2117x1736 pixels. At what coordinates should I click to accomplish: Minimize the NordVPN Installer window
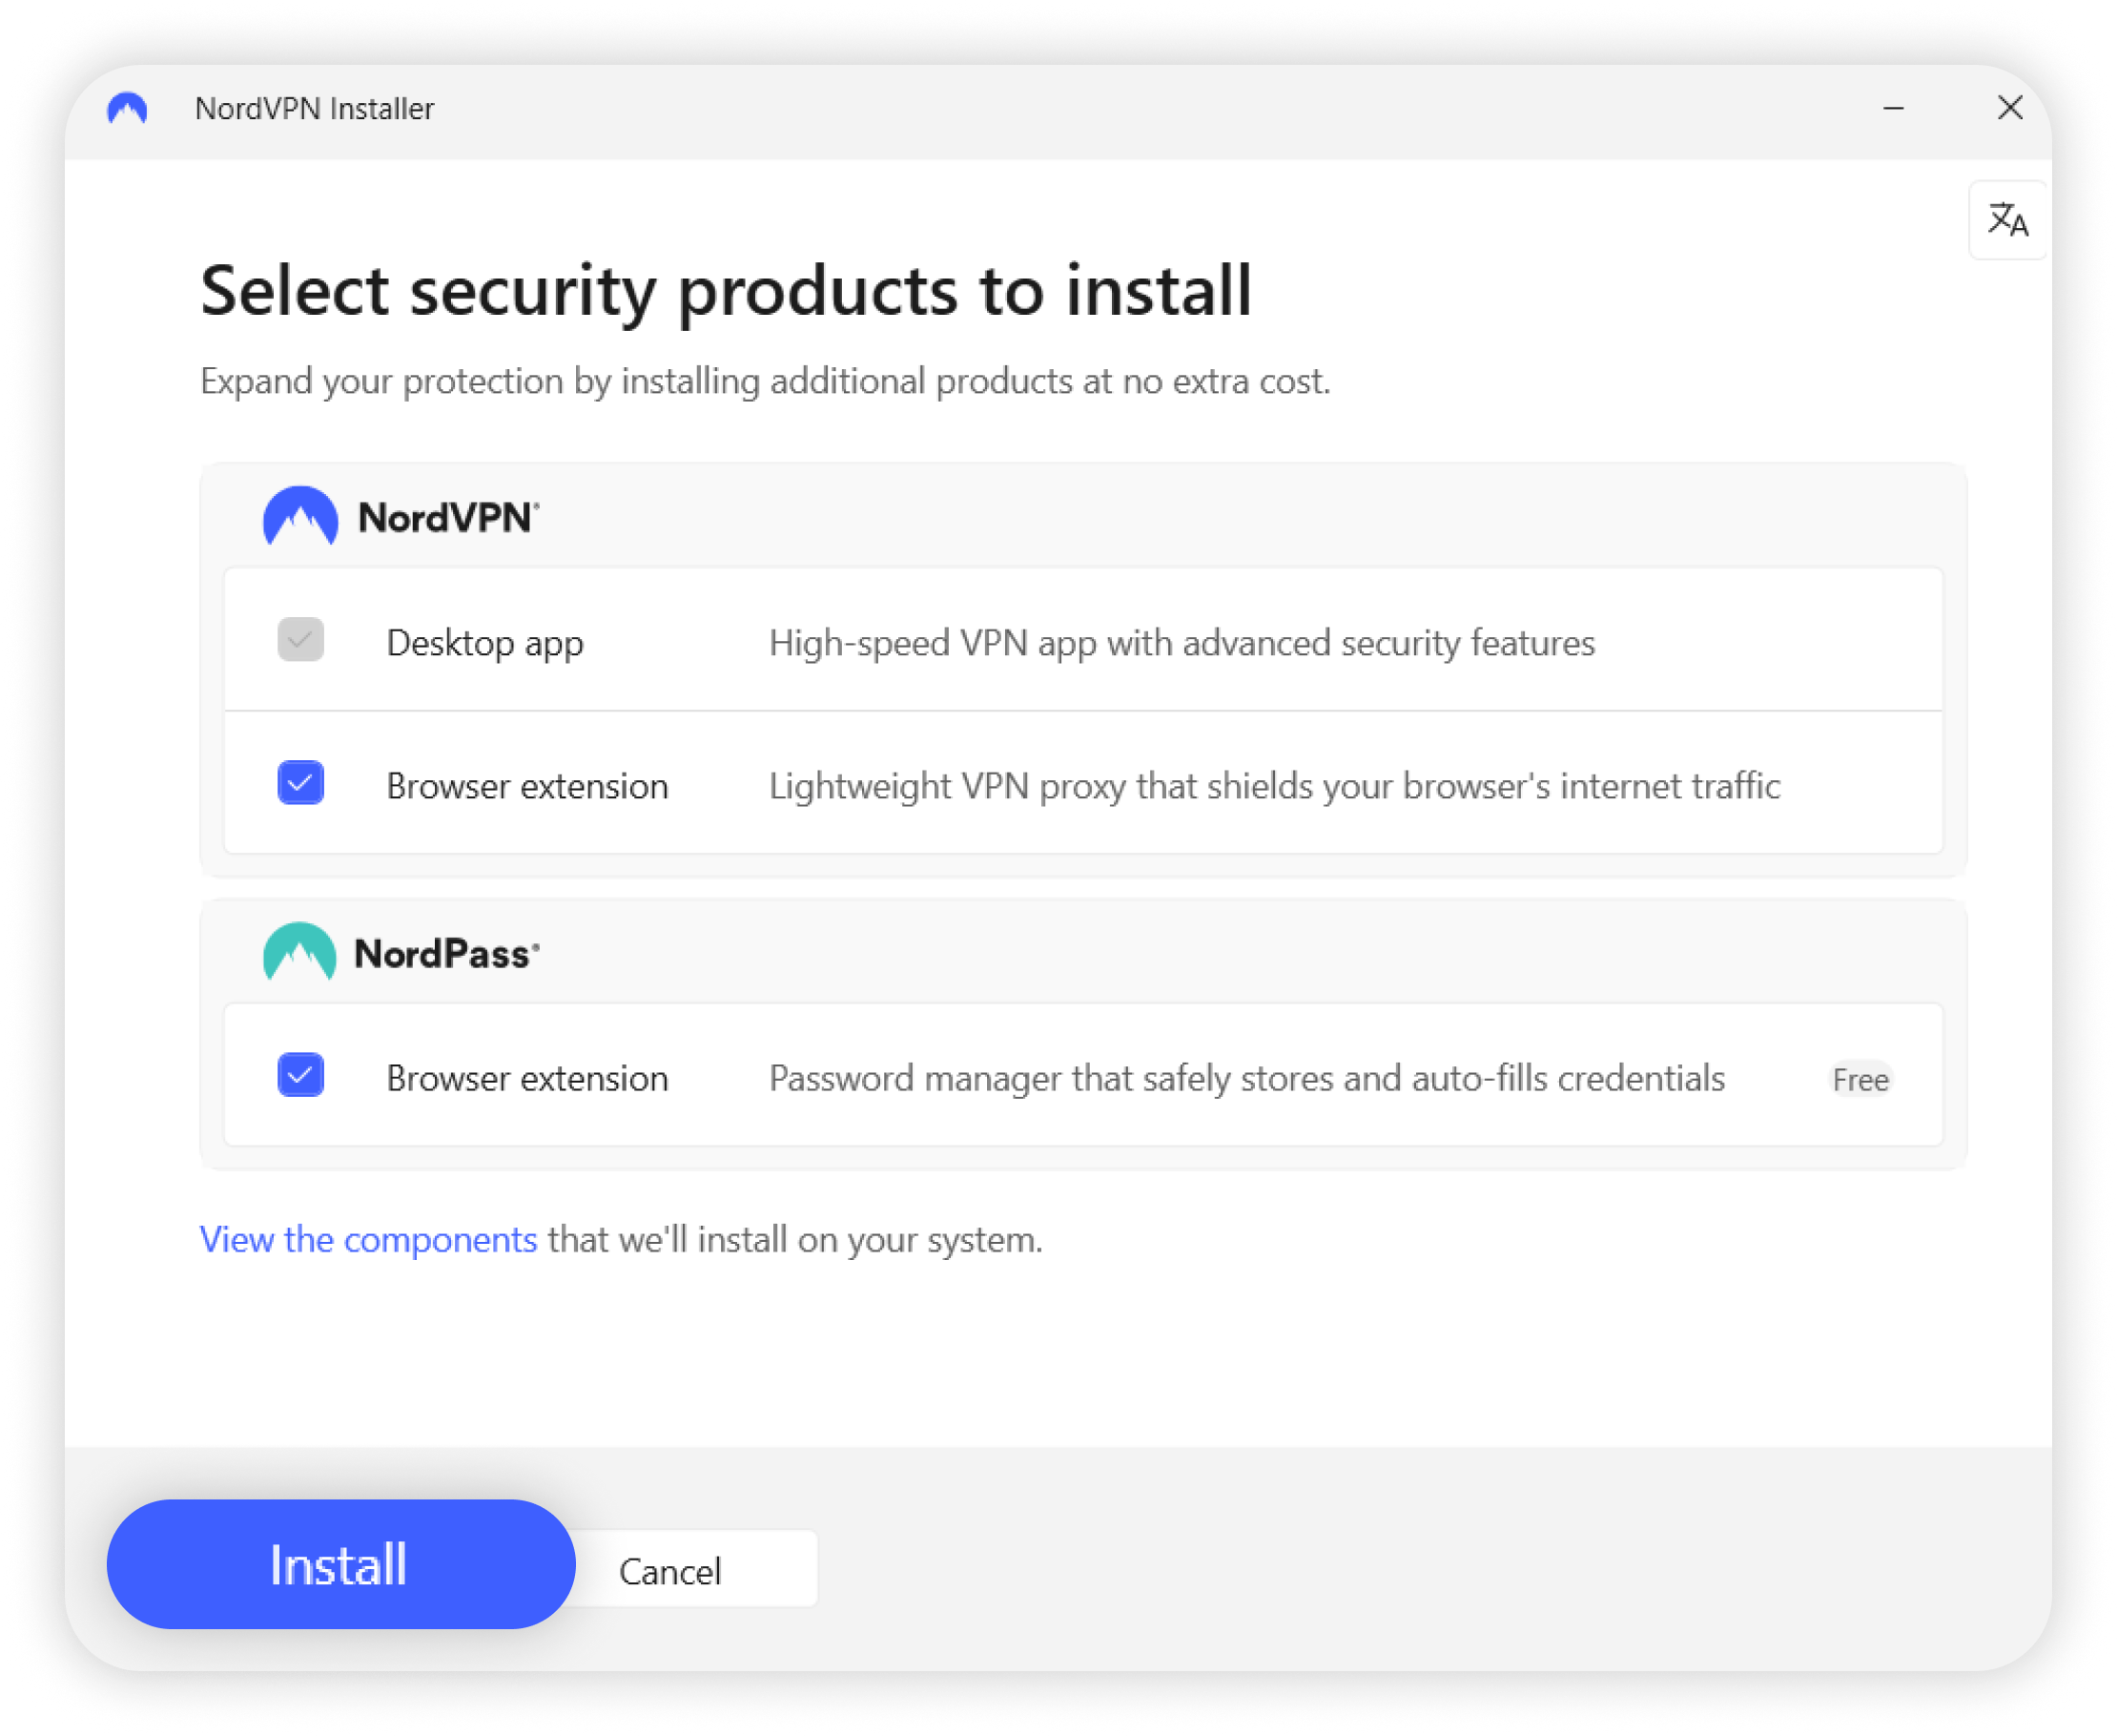click(x=1893, y=108)
